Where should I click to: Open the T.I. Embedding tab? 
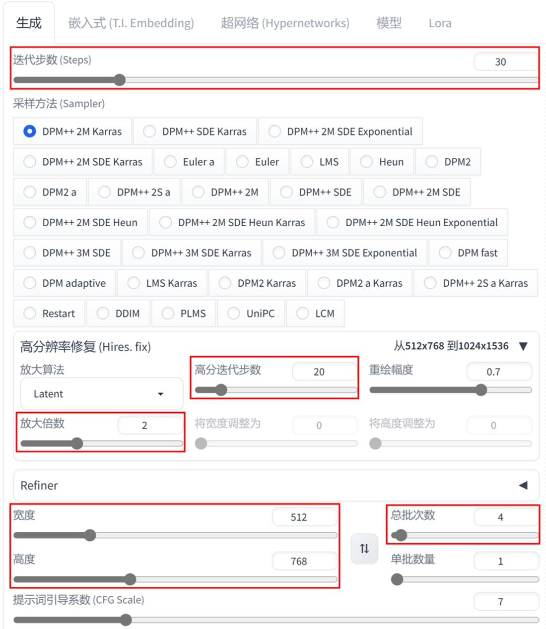coord(131,23)
